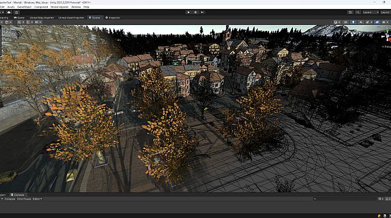This screenshot has width=391, height=218.
Task: Open scene draw mode sphere dropdown
Action: click(x=337, y=22)
